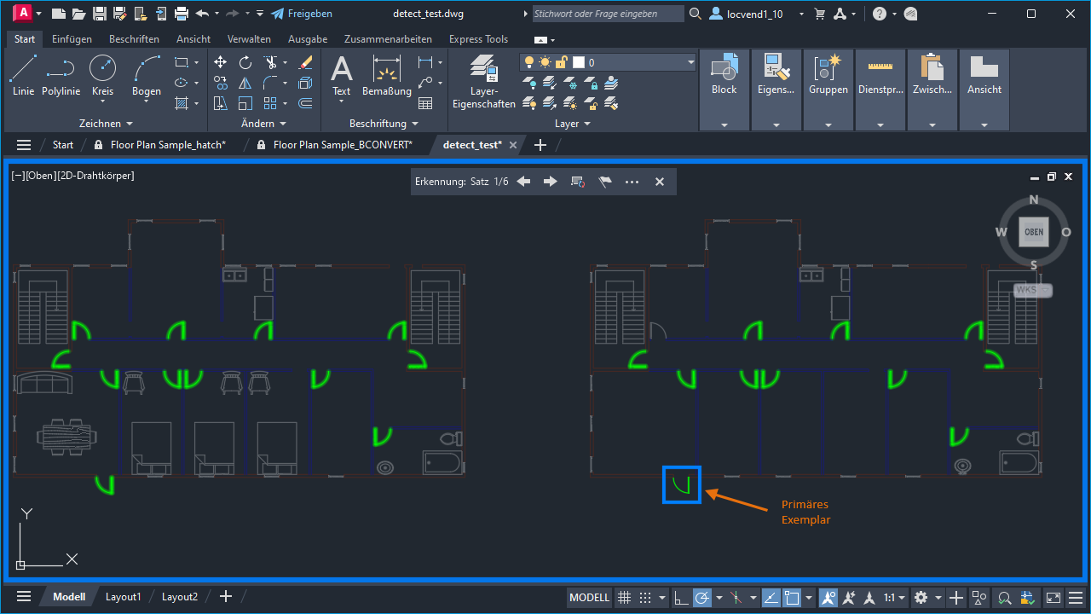This screenshot has height=614, width=1091.
Task: Click the flag icon in Erkennung toolbar
Action: click(x=605, y=182)
